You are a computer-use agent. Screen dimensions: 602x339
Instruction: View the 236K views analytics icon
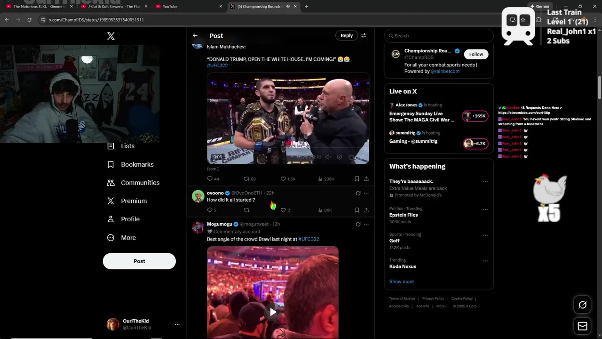tap(325, 179)
